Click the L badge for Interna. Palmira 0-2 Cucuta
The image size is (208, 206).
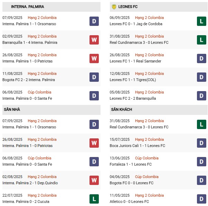[94, 199]
